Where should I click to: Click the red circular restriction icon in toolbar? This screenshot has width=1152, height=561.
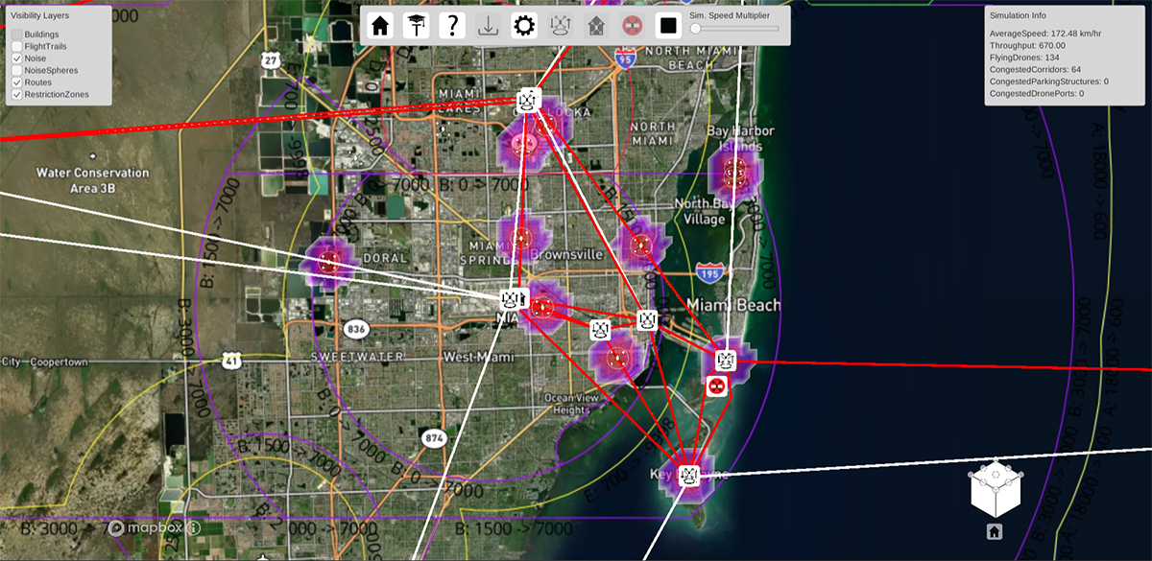pos(631,26)
